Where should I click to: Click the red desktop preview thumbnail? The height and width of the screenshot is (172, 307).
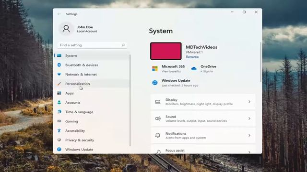click(x=166, y=51)
